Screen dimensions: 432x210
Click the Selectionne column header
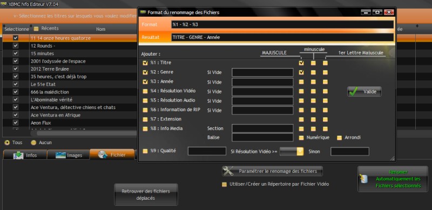pyautogui.click(x=17, y=29)
